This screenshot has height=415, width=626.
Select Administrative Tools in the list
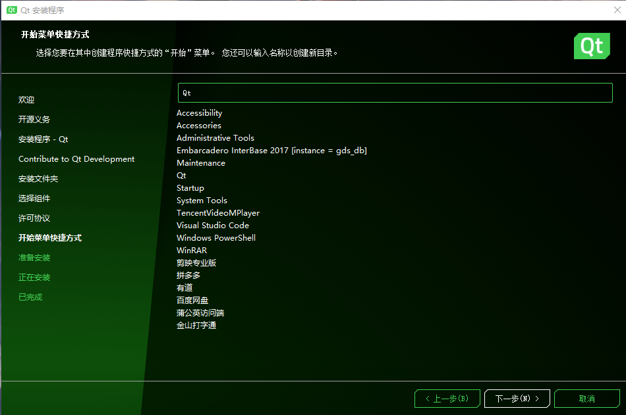[x=215, y=138]
